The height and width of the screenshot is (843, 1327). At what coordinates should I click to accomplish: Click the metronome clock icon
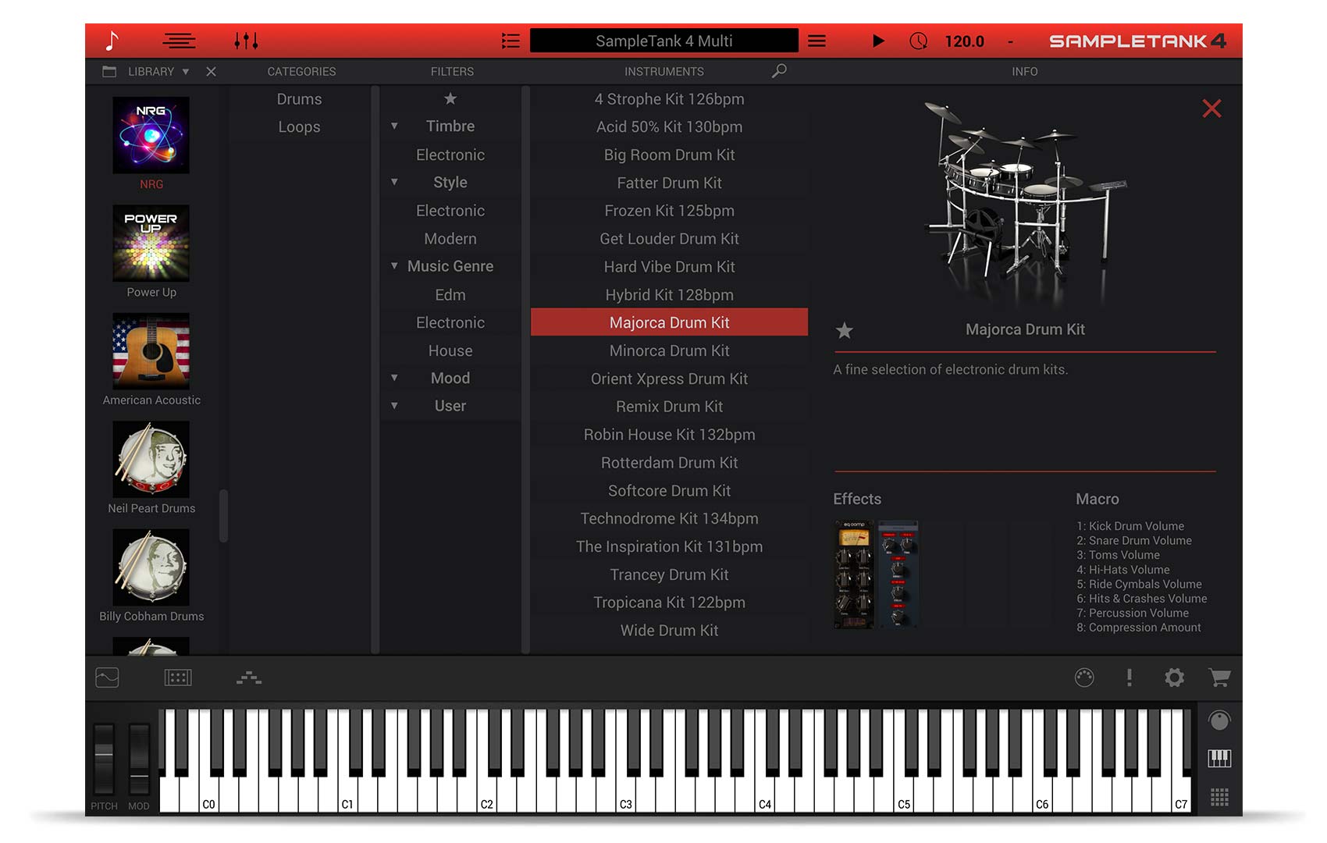point(918,41)
